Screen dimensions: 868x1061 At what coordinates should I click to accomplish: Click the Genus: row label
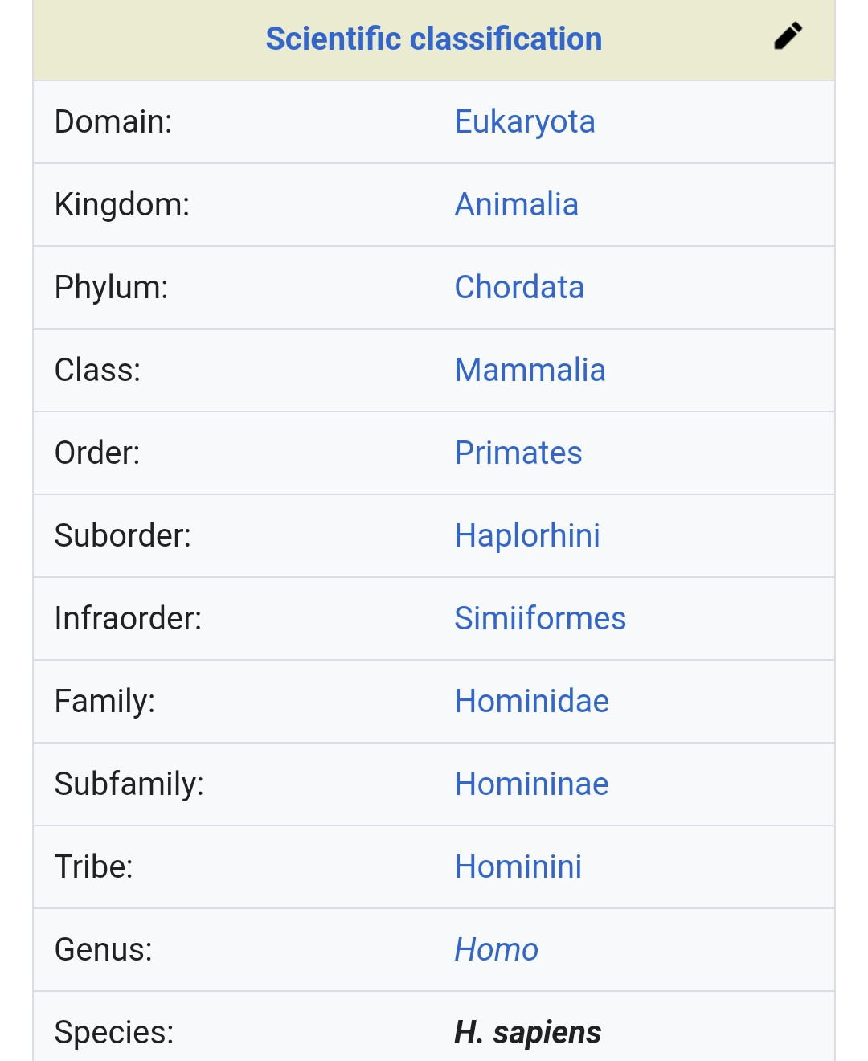click(x=104, y=949)
